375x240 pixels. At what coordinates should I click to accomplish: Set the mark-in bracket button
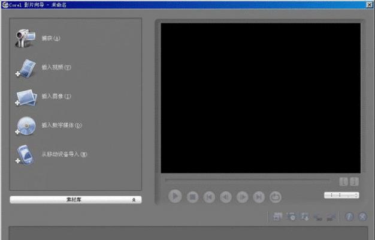pyautogui.click(x=343, y=182)
